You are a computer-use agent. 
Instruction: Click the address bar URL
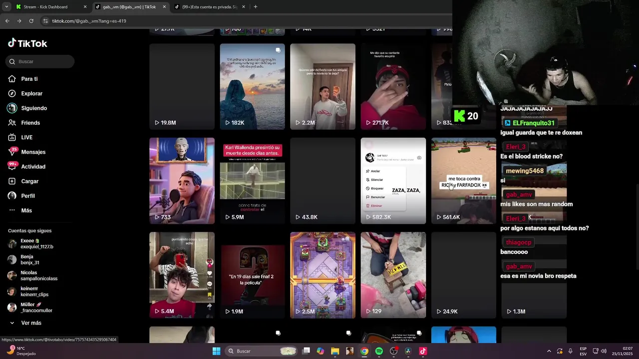[x=89, y=21]
